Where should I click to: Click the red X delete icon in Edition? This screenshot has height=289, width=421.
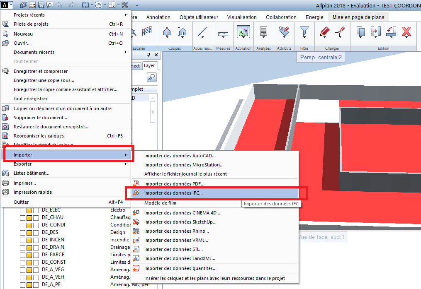coord(406,31)
